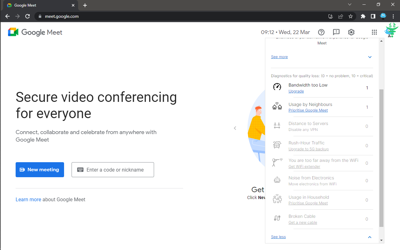Open the browser extensions puzzle icon
The width and height of the screenshot is (400, 250).
(363, 16)
